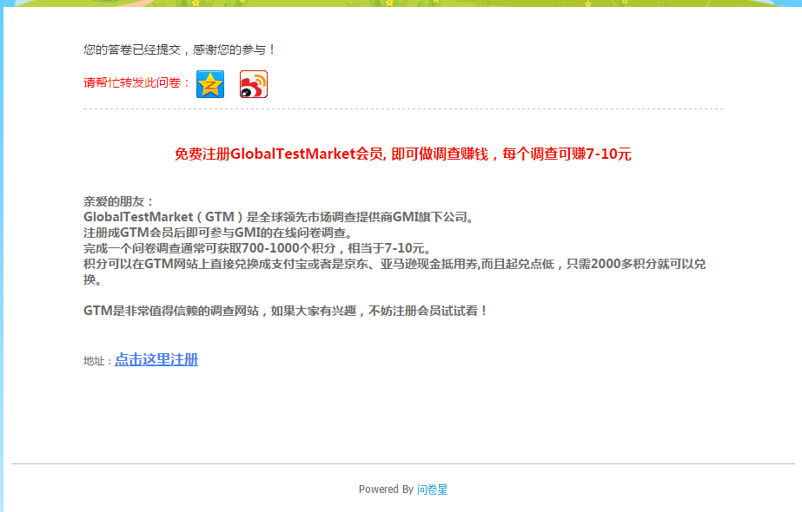Share the survey via QQ Zone star icon

(210, 84)
